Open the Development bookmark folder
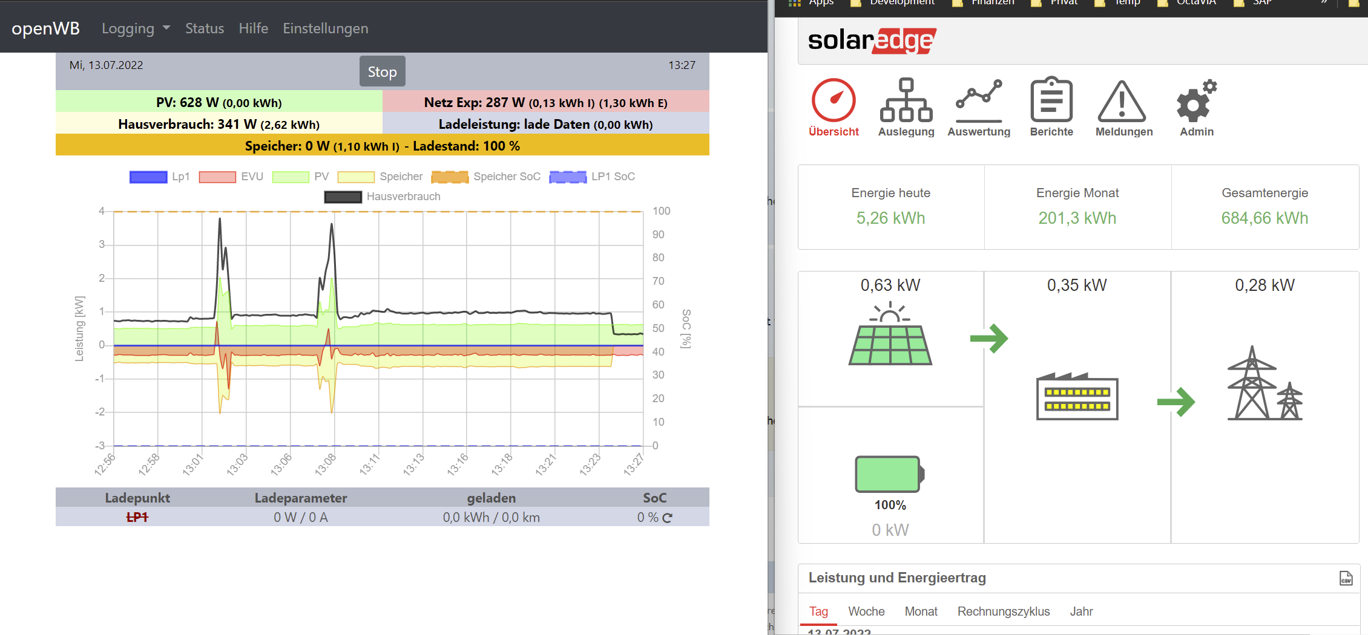Screen dimensions: 1368x635 coord(893,2)
